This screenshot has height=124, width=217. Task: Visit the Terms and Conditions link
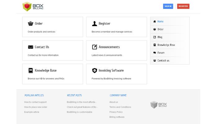(120, 107)
